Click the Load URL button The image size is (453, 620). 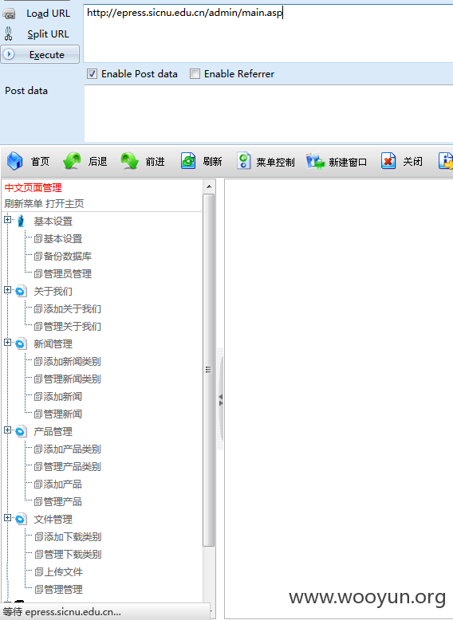(40, 14)
